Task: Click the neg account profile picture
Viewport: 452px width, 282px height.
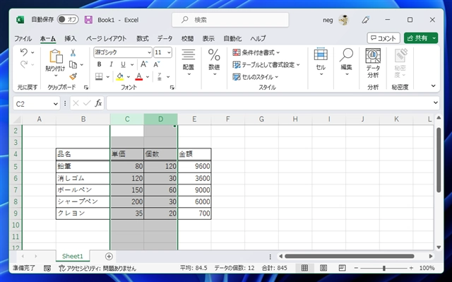Action: [x=344, y=20]
